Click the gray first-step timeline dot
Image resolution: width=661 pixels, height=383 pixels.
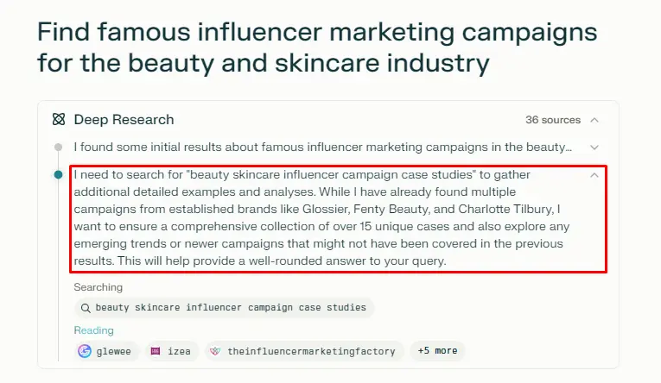58,148
